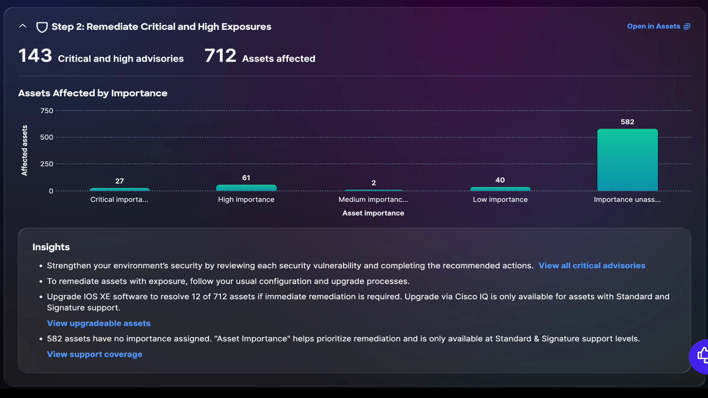Click the Affected assets y-axis title

pos(24,150)
